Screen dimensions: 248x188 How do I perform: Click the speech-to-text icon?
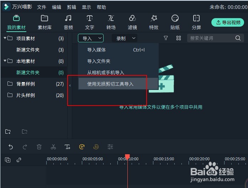tap(96, 147)
